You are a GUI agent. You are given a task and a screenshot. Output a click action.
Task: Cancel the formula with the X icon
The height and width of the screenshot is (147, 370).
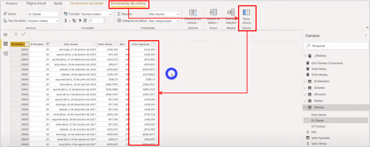click(x=16, y=34)
